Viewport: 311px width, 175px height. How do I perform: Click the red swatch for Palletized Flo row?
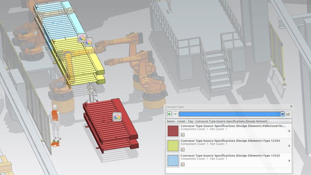(x=173, y=131)
